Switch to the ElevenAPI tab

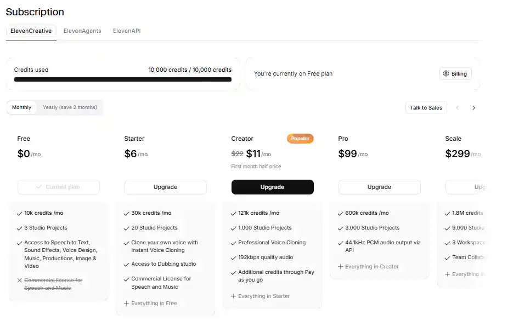tap(127, 31)
